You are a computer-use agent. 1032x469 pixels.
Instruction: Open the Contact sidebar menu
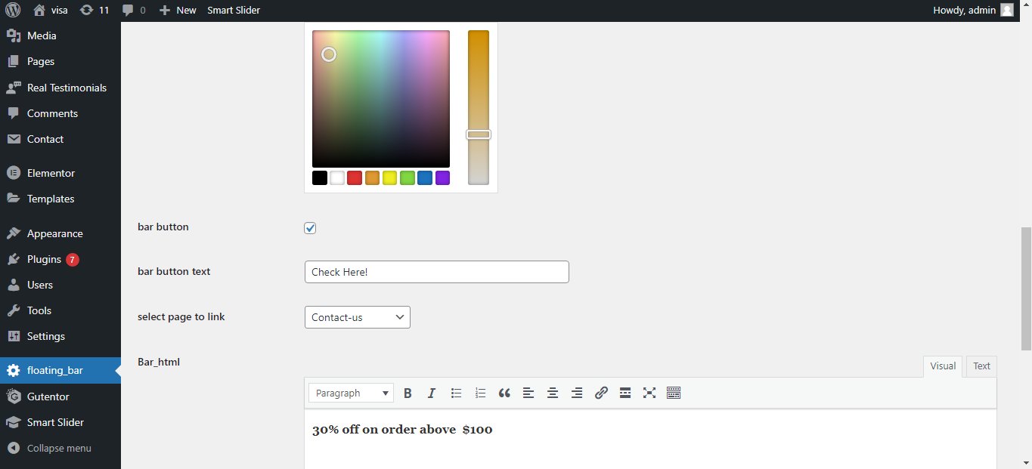60,139
